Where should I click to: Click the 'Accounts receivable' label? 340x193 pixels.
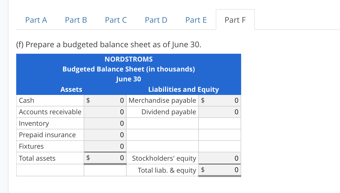pyautogui.click(x=50, y=112)
